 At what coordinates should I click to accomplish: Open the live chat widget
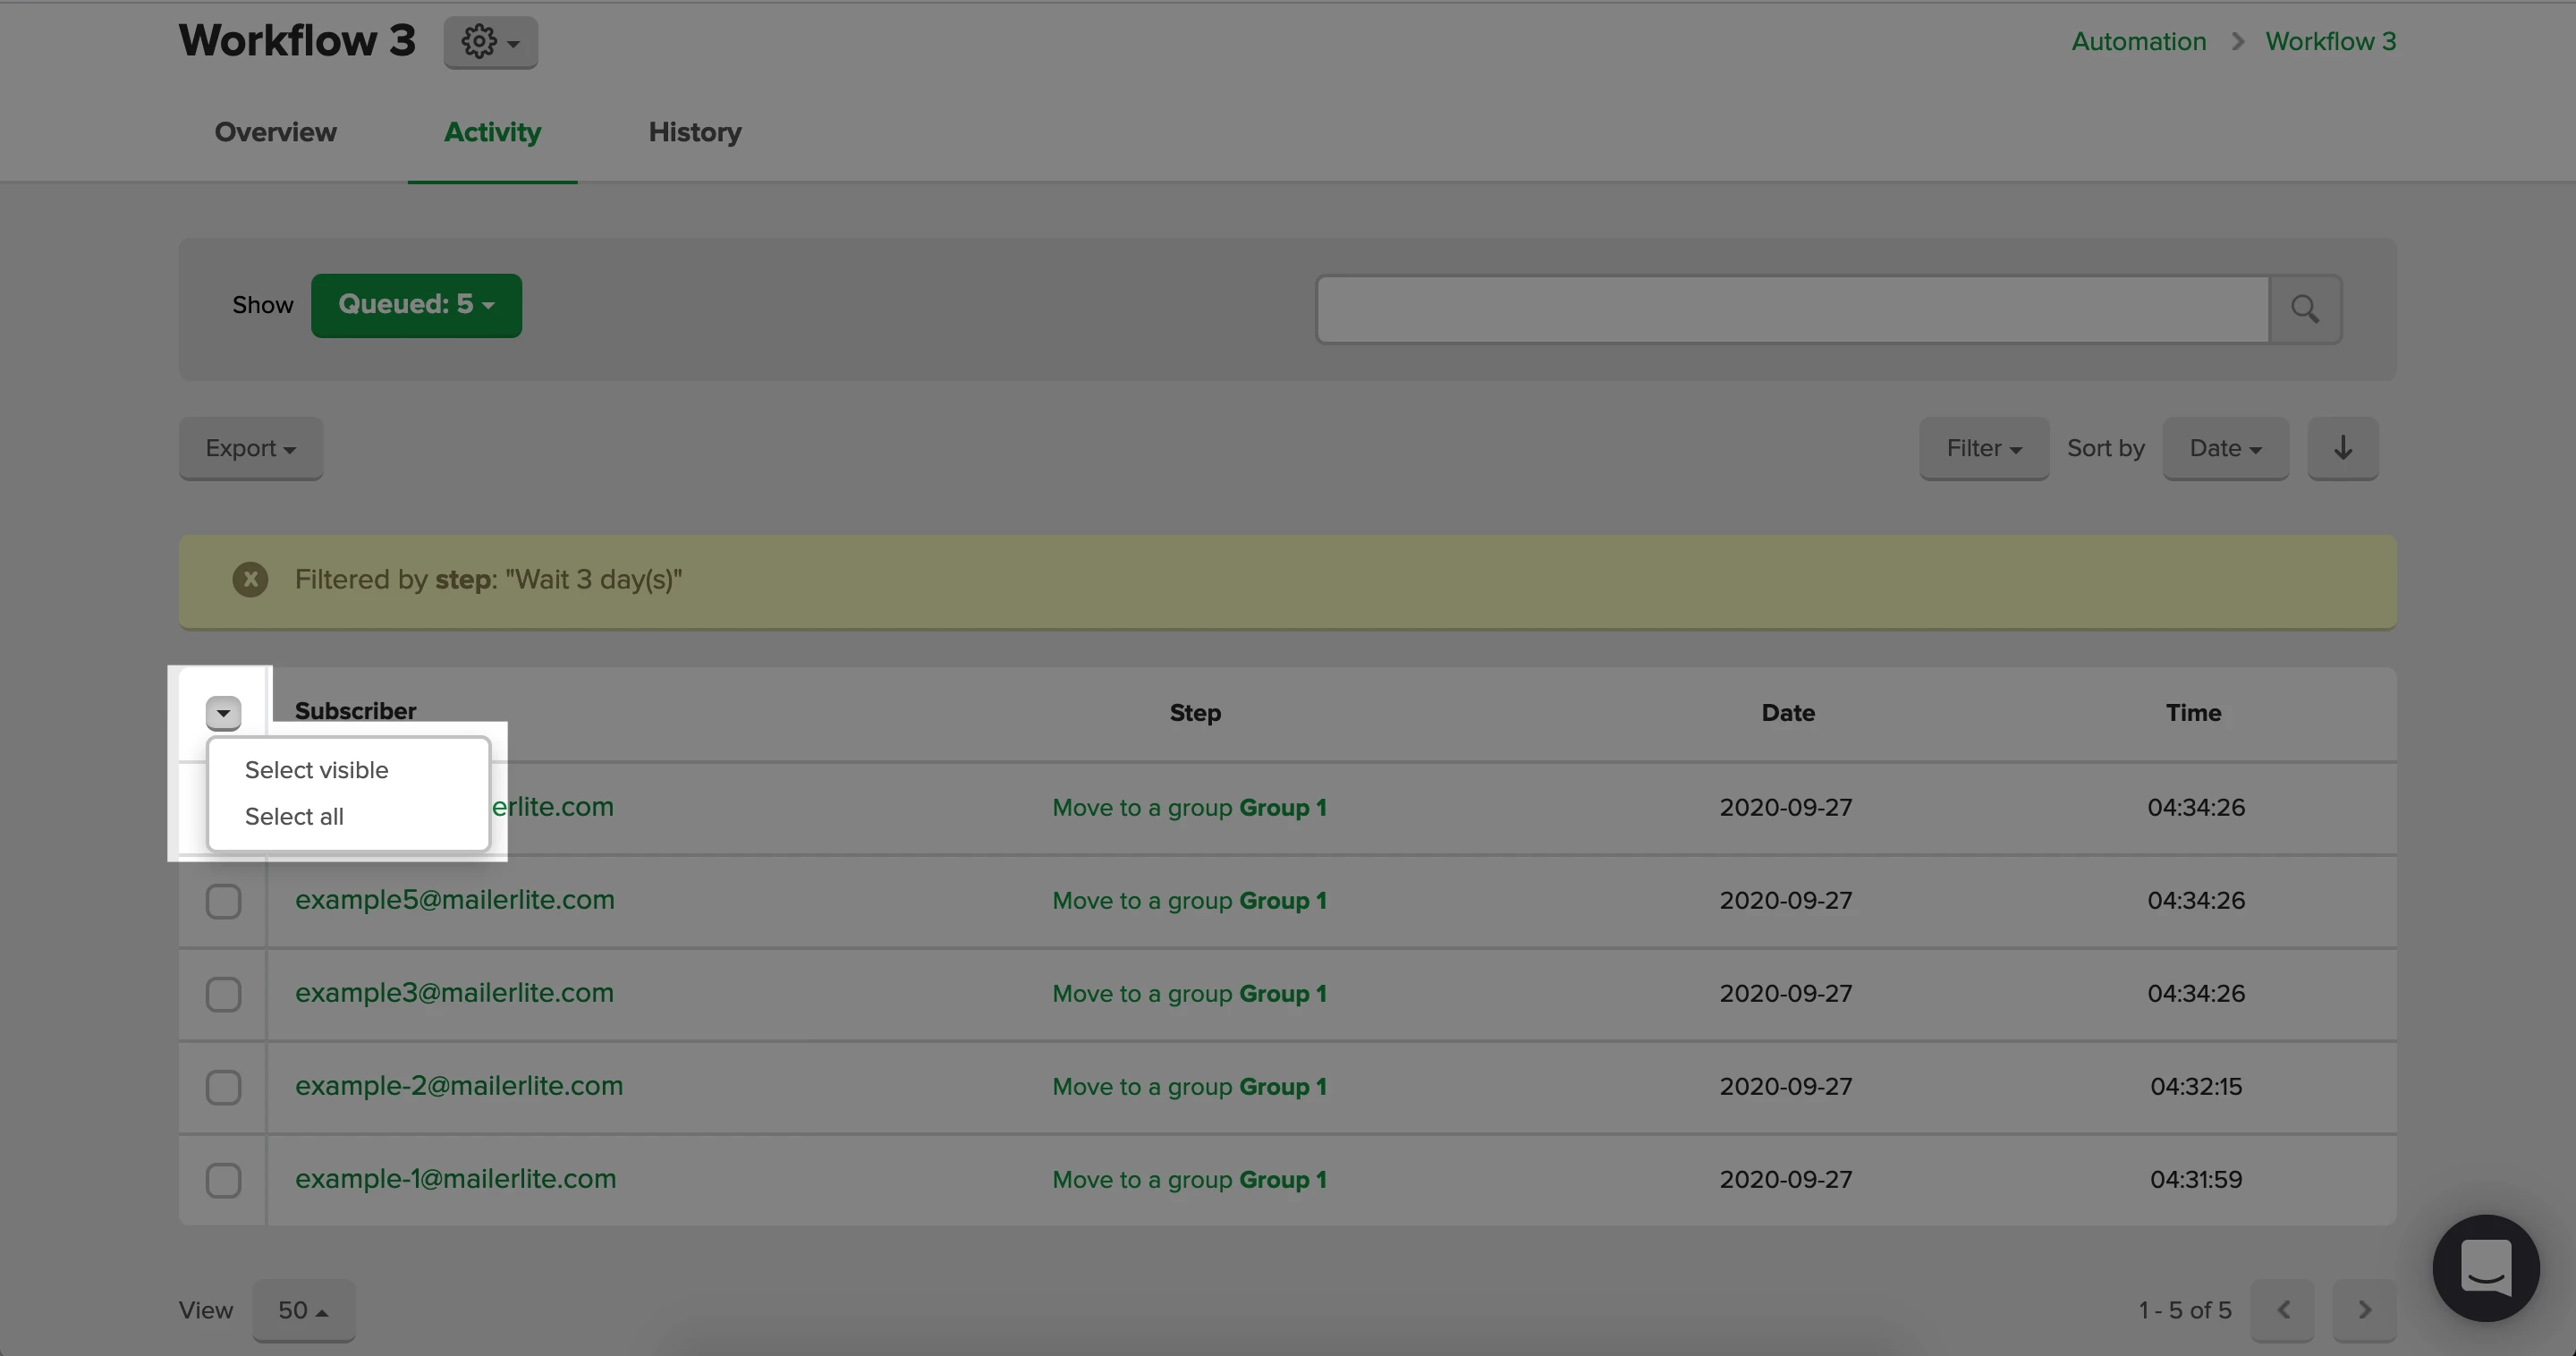(x=2485, y=1267)
